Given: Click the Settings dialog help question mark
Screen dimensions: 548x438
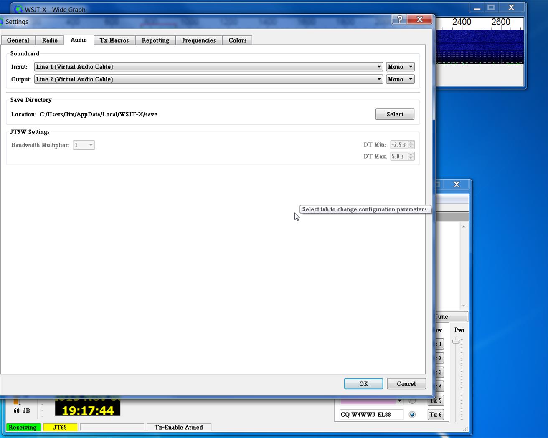Looking at the screenshot, I should 399,19.
